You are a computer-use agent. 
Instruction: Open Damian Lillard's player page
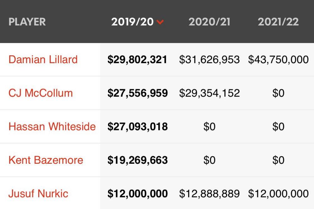(43, 59)
